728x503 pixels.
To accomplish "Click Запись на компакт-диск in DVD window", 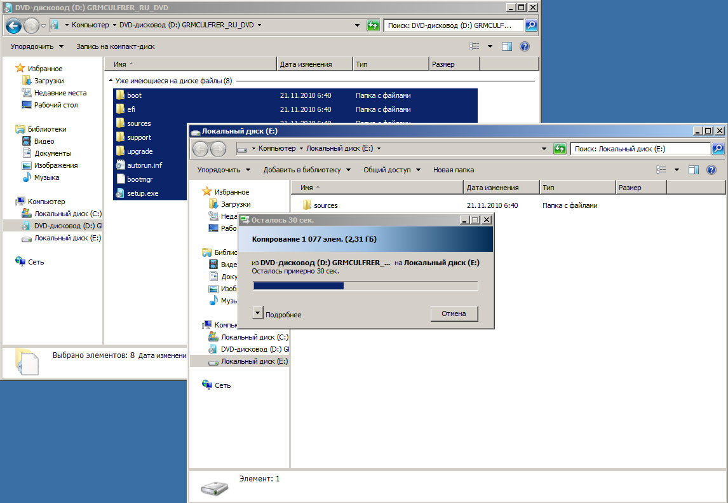I will (116, 46).
